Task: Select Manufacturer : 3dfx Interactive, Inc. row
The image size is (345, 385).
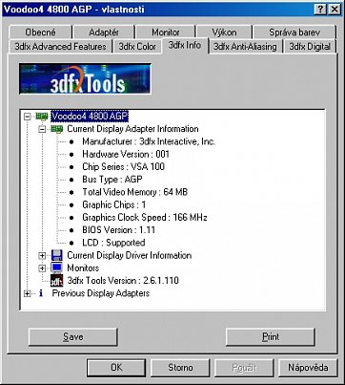Action: coord(149,141)
